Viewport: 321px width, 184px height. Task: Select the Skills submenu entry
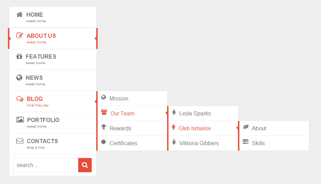258,143
